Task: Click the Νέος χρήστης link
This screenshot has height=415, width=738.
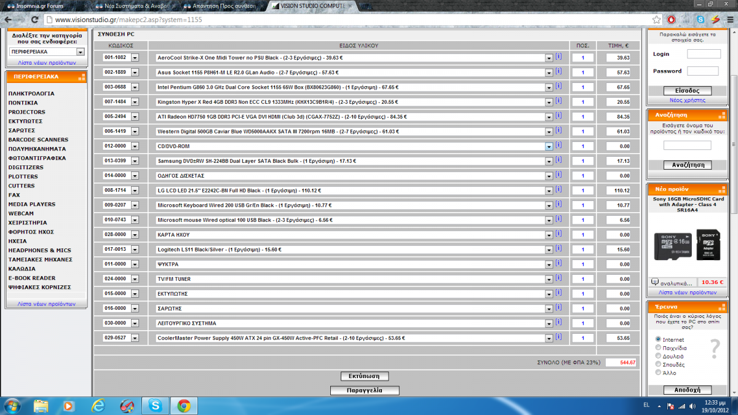Action: coord(688,100)
